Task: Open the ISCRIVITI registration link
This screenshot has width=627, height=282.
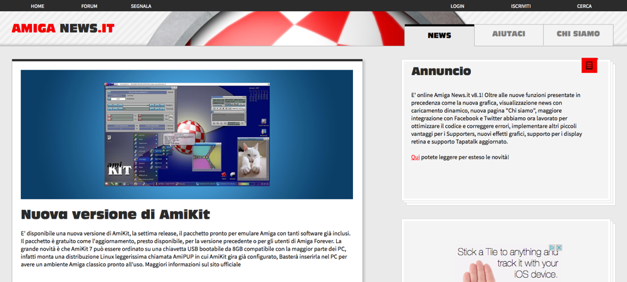Action: point(520,6)
